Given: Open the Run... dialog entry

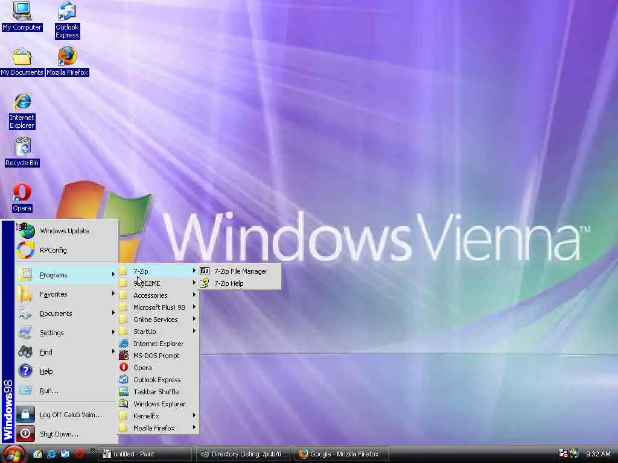Looking at the screenshot, I should click(66, 391).
